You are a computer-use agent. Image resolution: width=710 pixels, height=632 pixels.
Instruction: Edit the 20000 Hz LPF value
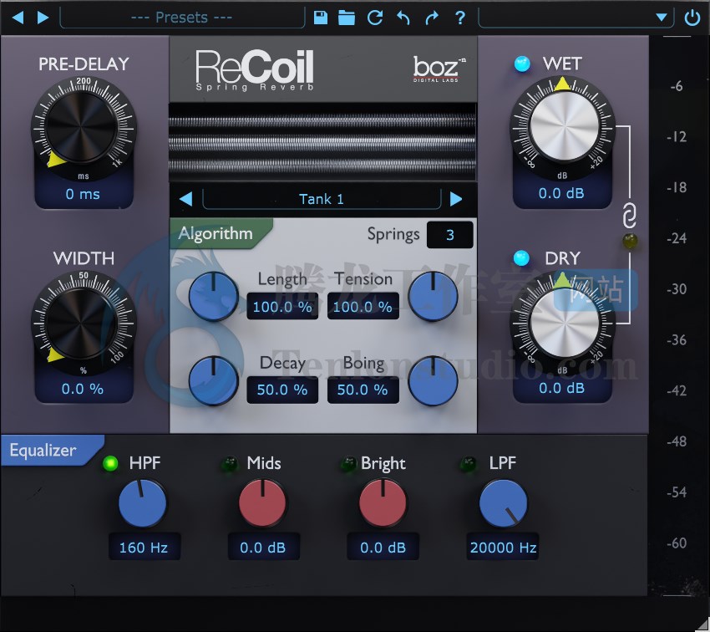pyautogui.click(x=503, y=548)
